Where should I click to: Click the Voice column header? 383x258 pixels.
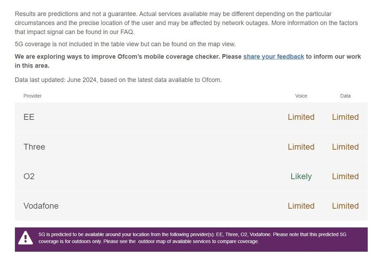tap(301, 96)
